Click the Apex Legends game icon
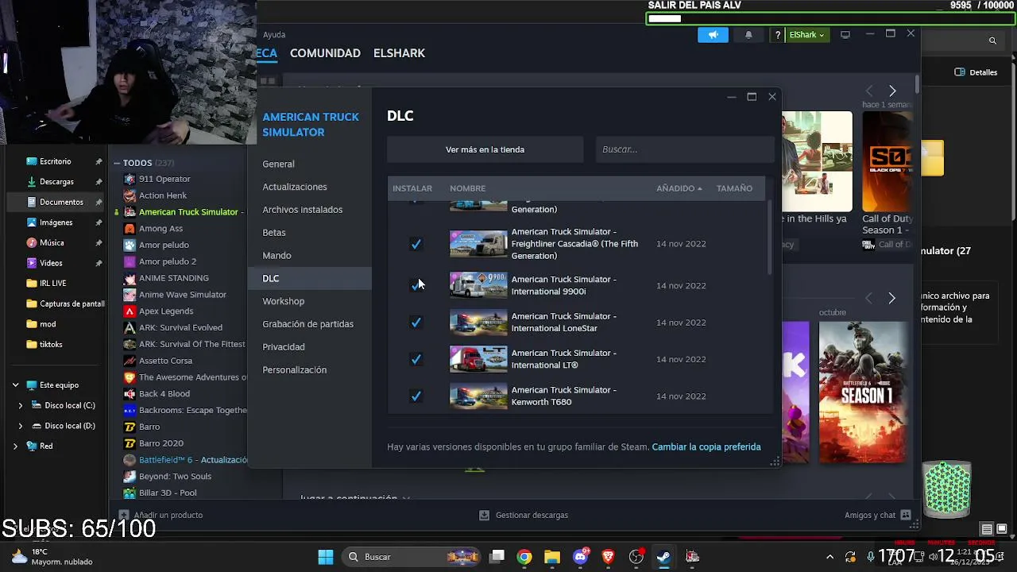Screen dimensions: 1017x572 point(130,311)
